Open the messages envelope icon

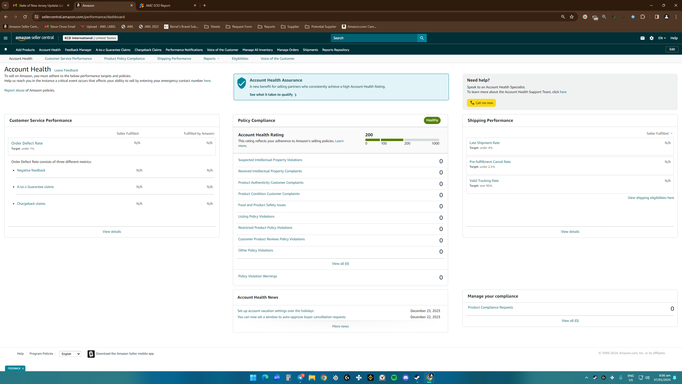tap(643, 38)
